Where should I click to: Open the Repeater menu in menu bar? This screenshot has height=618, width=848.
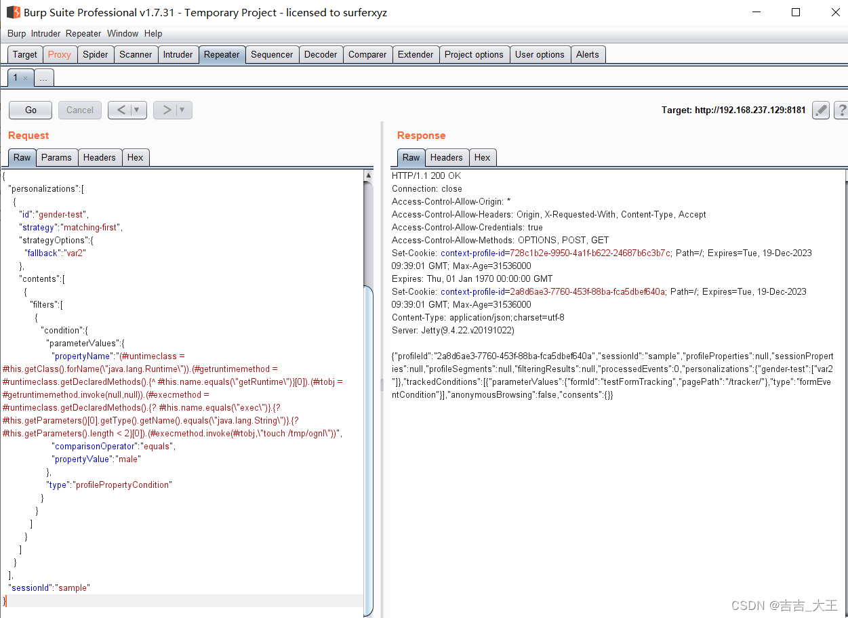pyautogui.click(x=83, y=33)
